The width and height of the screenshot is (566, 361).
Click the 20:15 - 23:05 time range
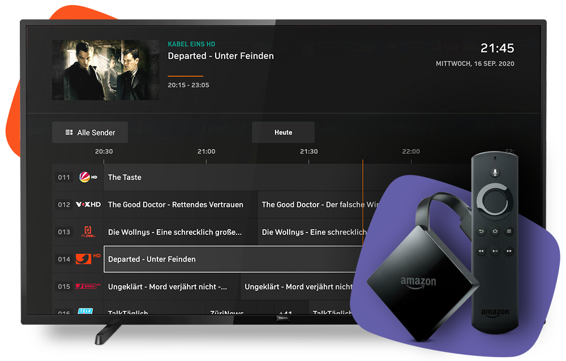pyautogui.click(x=188, y=85)
